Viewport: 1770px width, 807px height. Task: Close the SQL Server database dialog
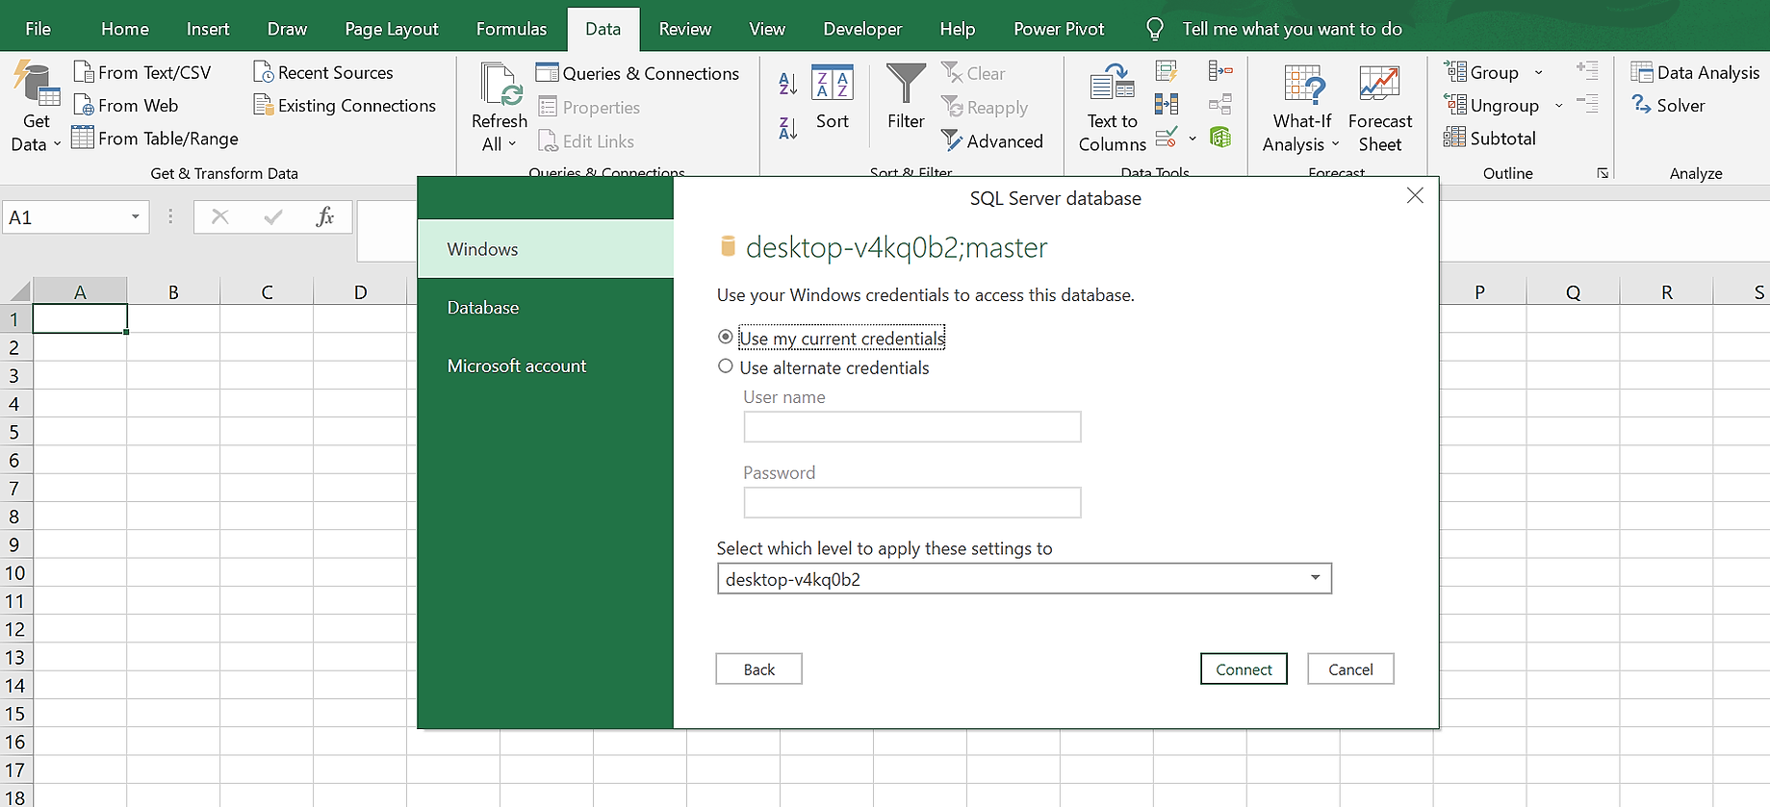click(1415, 196)
